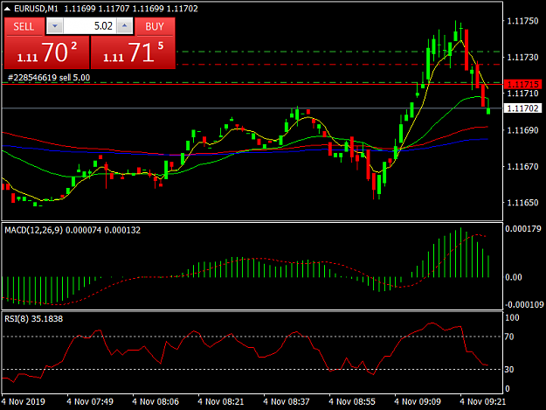Click the 1.11690 price scale label
Screen dimensions: 546x410
click(x=522, y=130)
